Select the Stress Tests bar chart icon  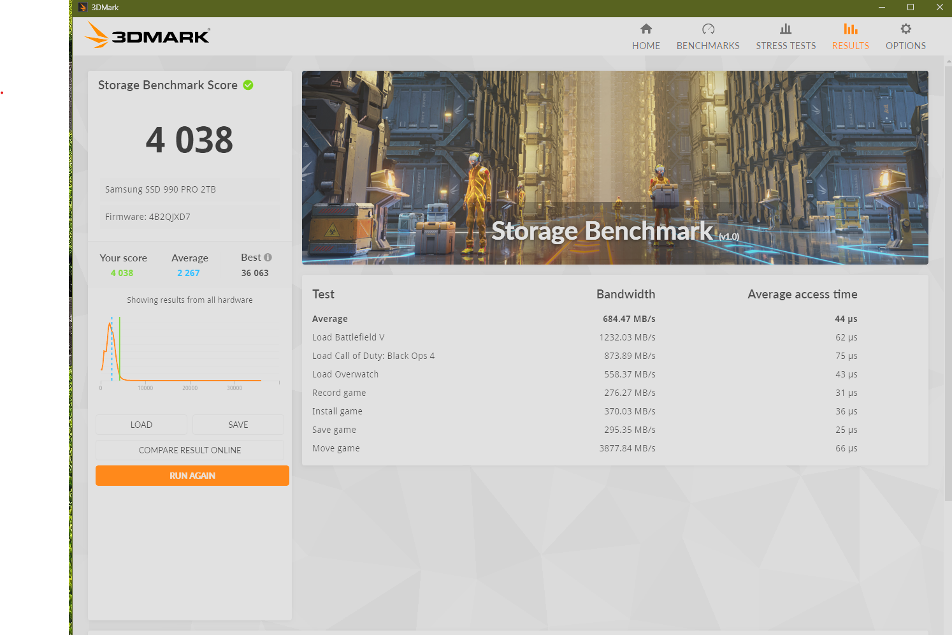point(786,29)
